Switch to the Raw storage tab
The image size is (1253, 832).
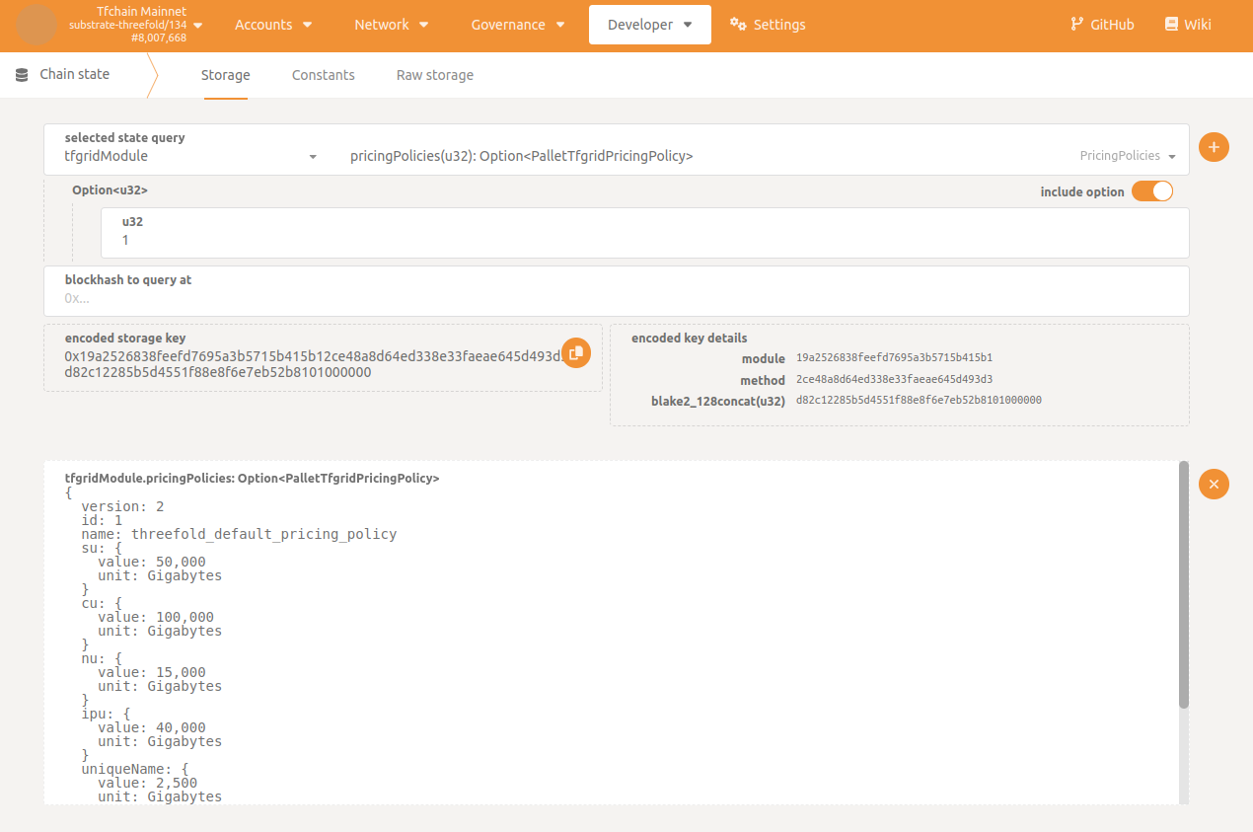pyautogui.click(x=434, y=75)
